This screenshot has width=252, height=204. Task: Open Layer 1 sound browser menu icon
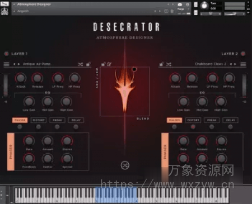[7, 64]
